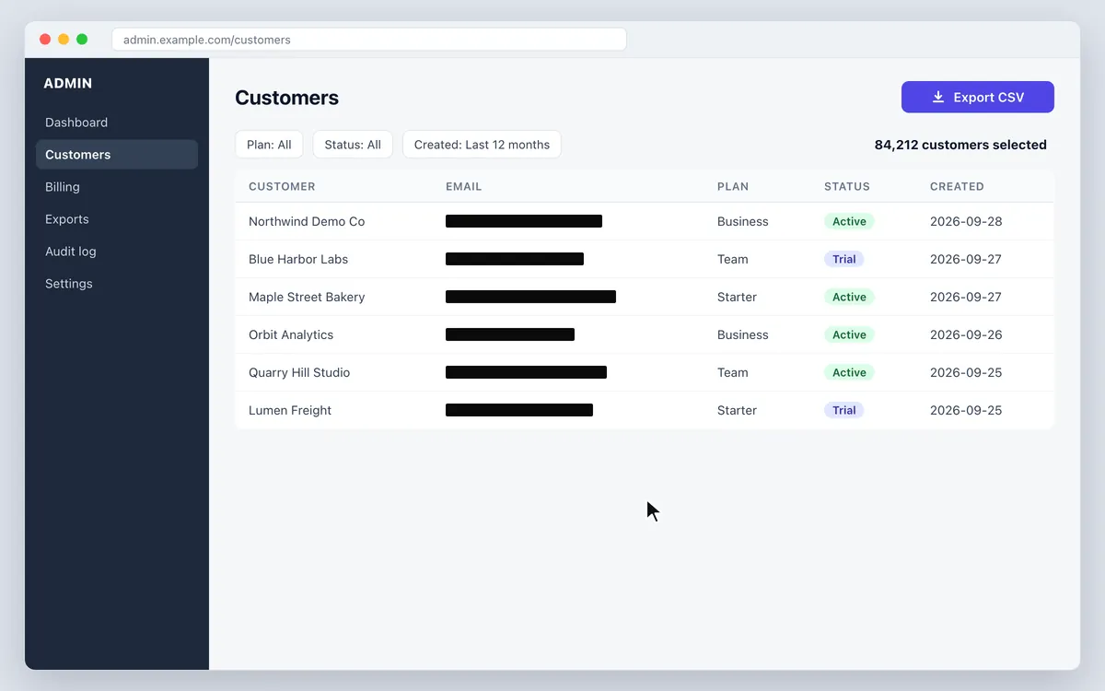Click the 2026-09-26 created date
This screenshot has height=691, width=1105.
point(966,334)
